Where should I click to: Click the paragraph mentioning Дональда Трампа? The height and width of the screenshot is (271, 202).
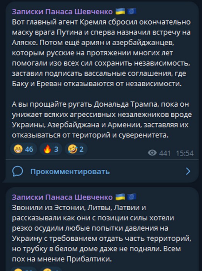[x=102, y=120]
